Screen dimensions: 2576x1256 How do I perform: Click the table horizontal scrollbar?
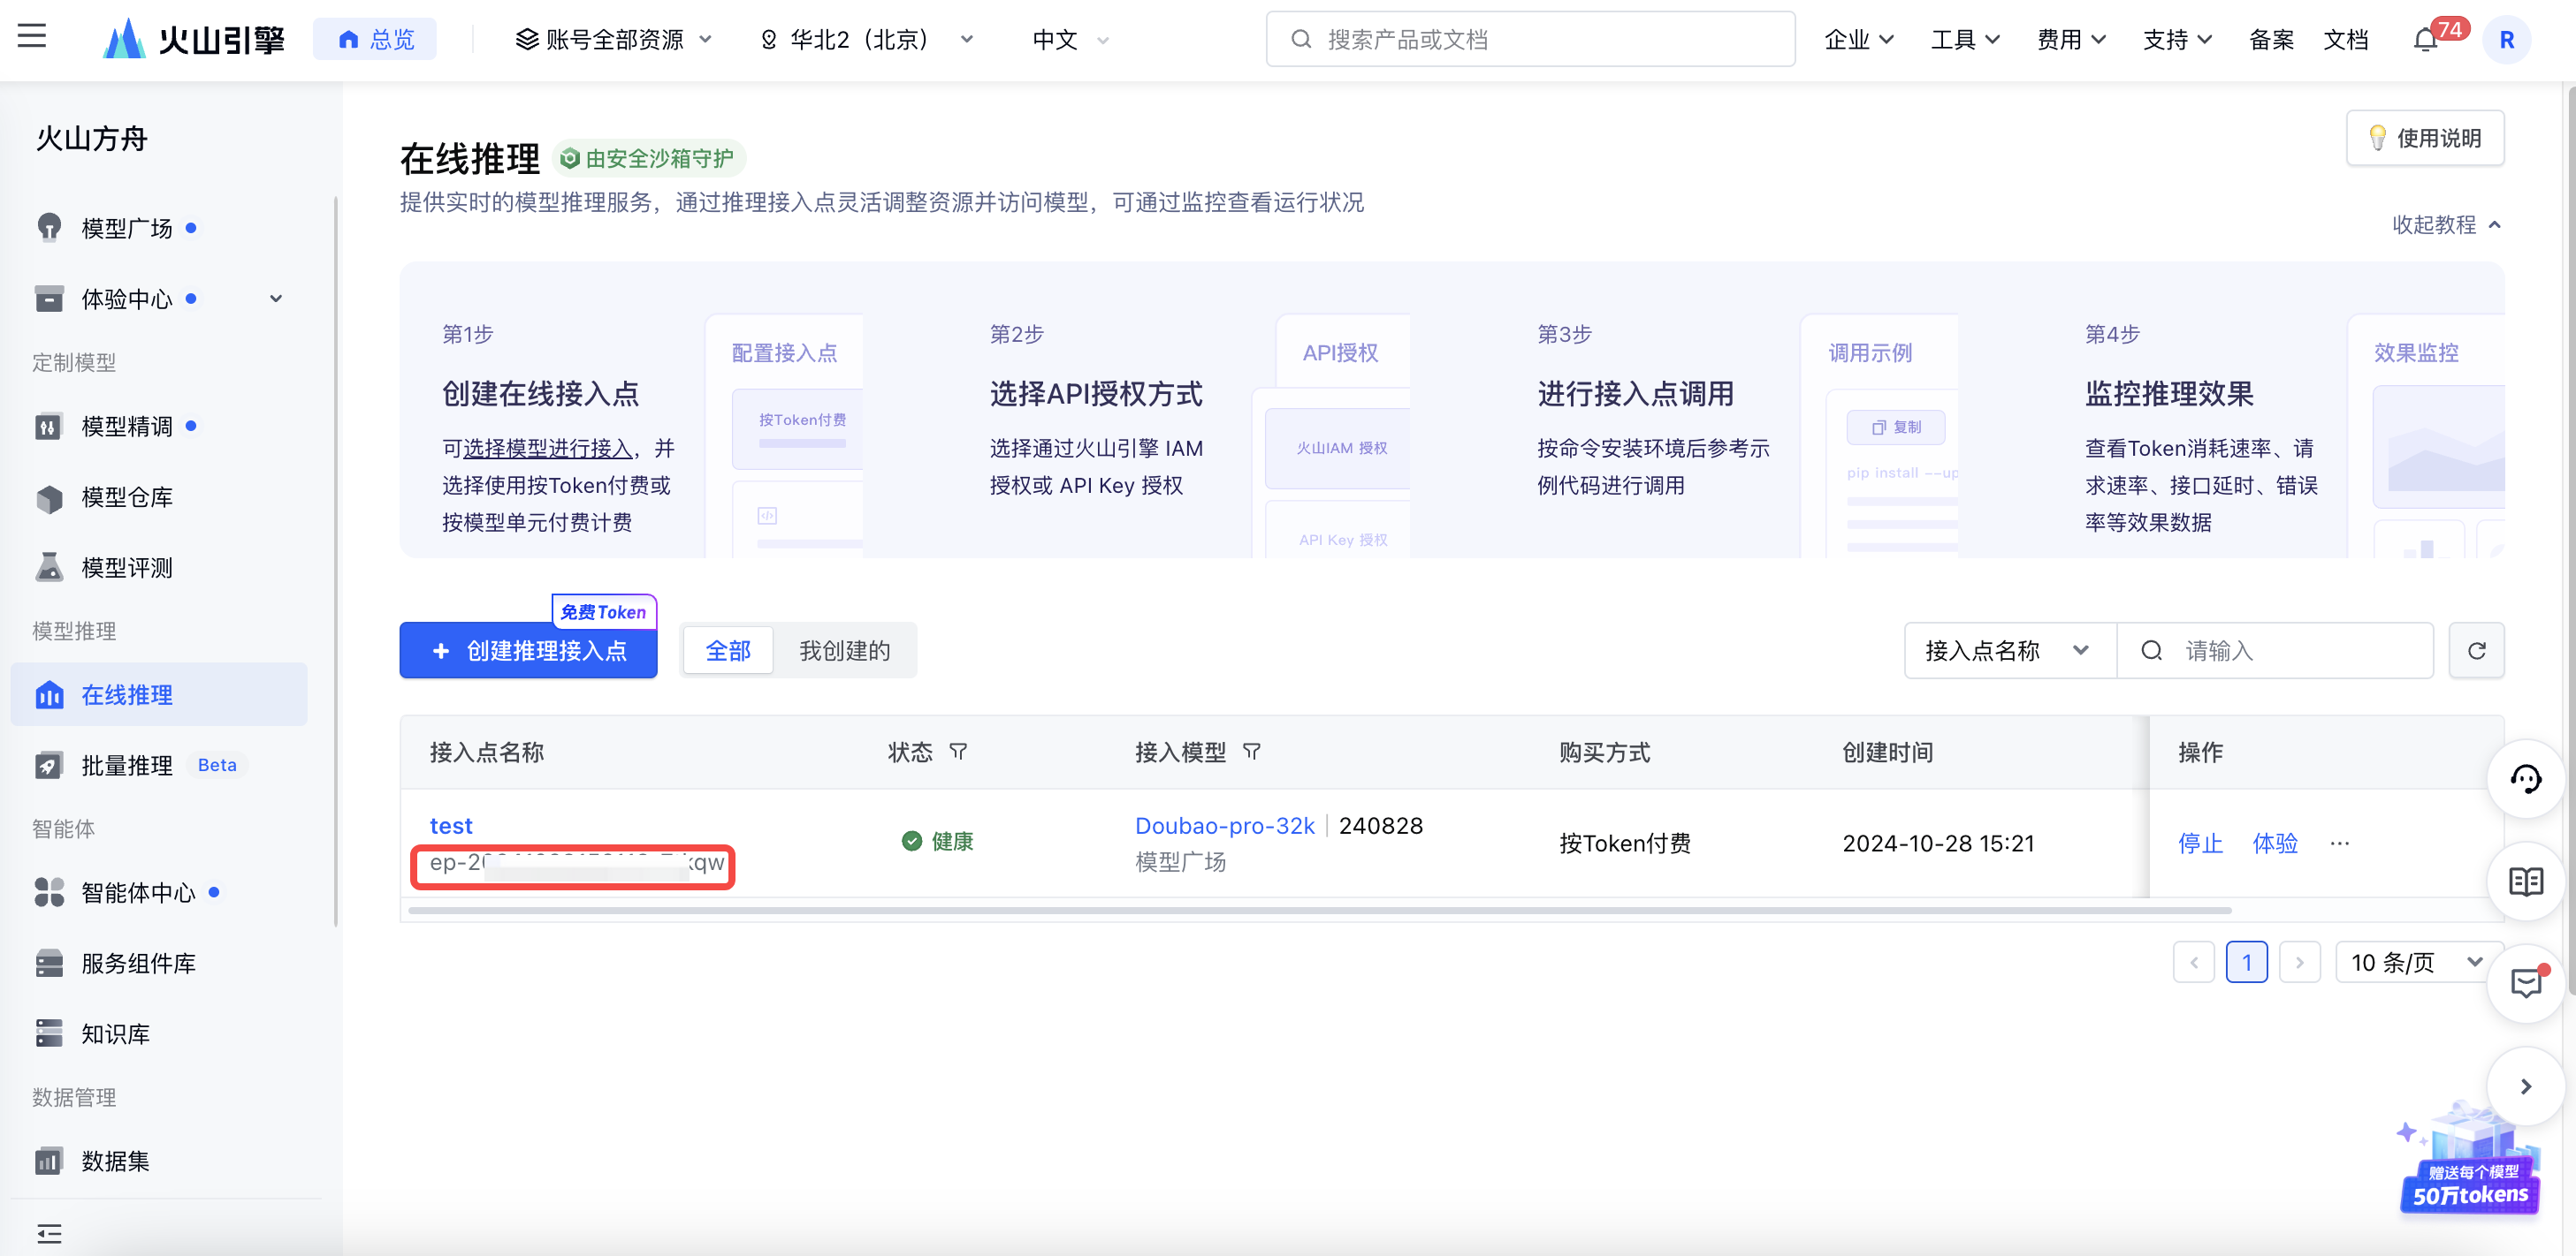[x=1320, y=911]
